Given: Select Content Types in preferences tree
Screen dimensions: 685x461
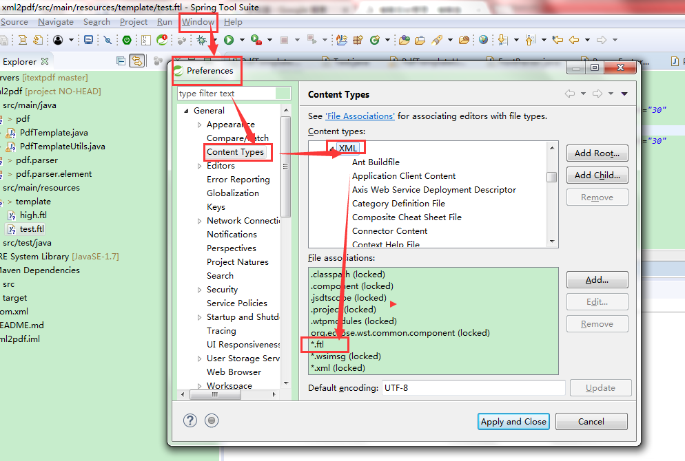Looking at the screenshot, I should [236, 152].
